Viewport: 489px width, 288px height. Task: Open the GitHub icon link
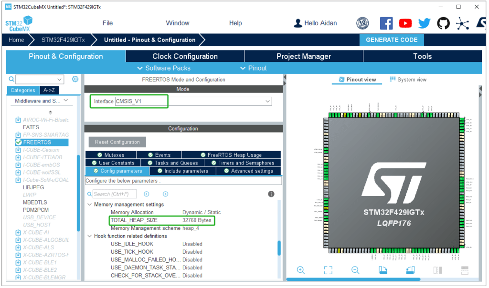(443, 23)
